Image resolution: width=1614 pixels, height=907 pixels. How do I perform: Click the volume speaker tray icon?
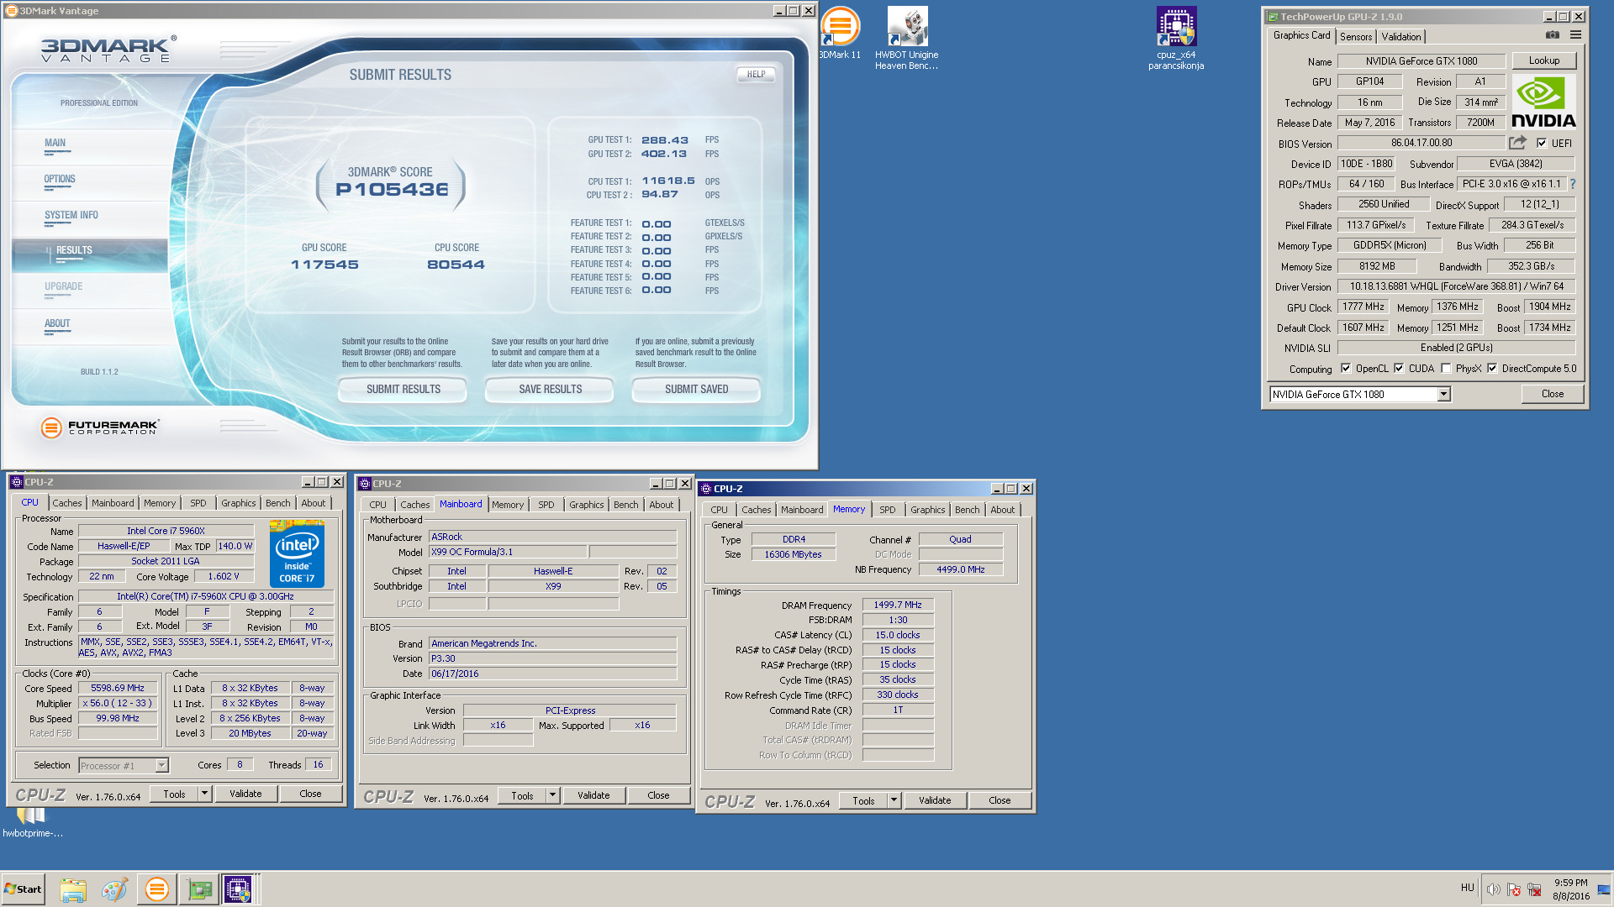click(x=1493, y=889)
